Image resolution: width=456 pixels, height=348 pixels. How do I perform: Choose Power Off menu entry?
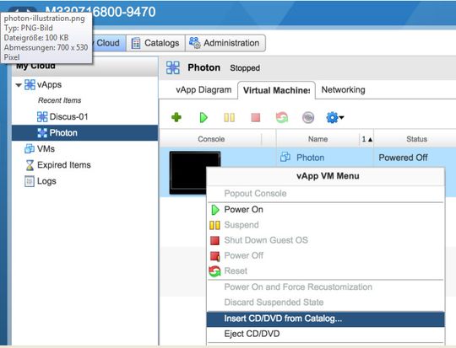(326, 255)
